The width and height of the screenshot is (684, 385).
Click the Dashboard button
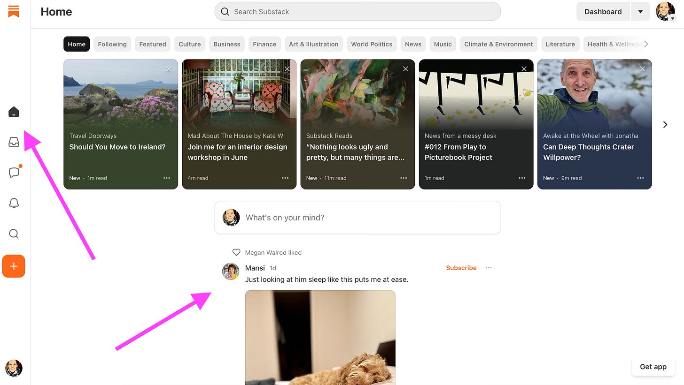603,12
